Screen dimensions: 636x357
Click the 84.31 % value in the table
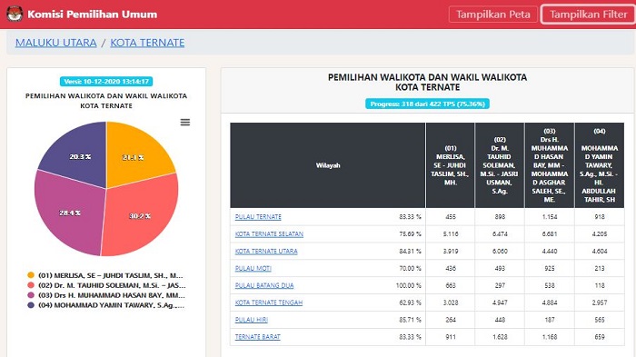[x=410, y=251]
